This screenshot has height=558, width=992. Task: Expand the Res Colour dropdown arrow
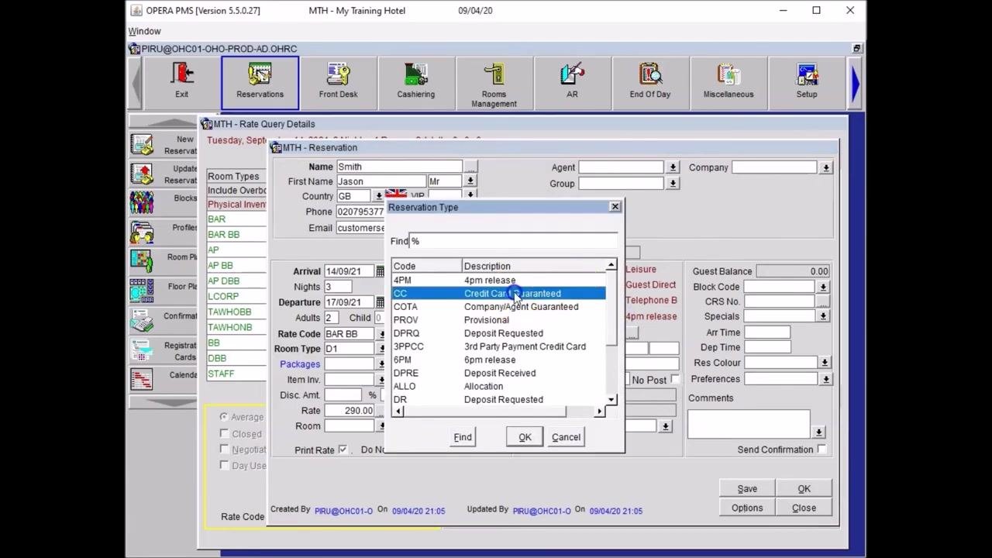825,363
